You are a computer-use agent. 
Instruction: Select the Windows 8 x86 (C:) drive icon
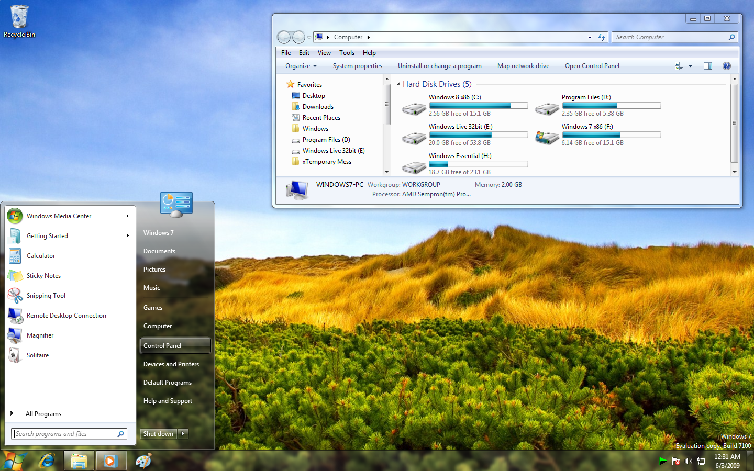pos(414,108)
